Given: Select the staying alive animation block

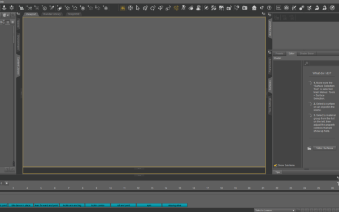Looking at the screenshot, I should click(175, 205).
